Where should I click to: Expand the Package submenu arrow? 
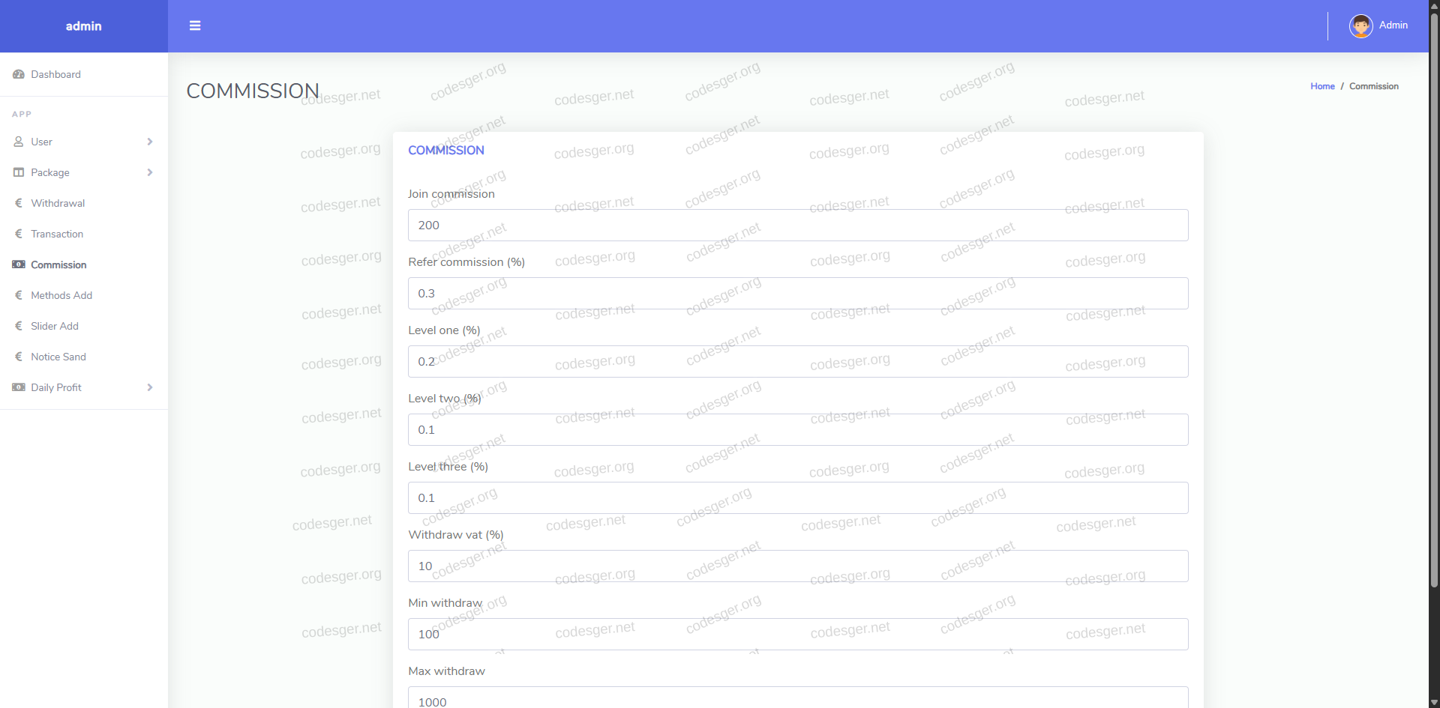pyautogui.click(x=150, y=172)
